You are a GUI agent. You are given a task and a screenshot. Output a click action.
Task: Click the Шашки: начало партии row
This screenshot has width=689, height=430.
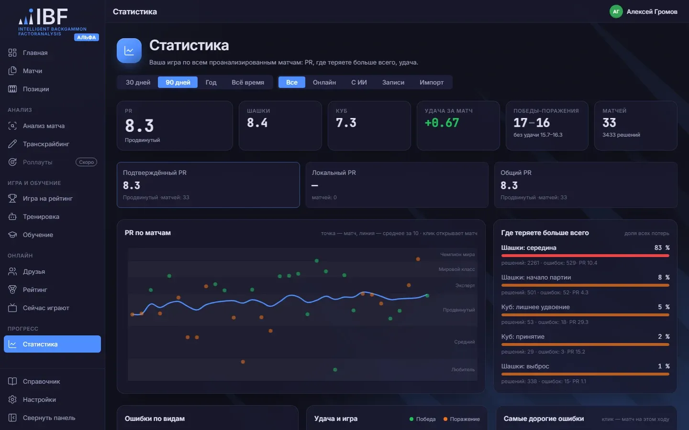coord(585,284)
